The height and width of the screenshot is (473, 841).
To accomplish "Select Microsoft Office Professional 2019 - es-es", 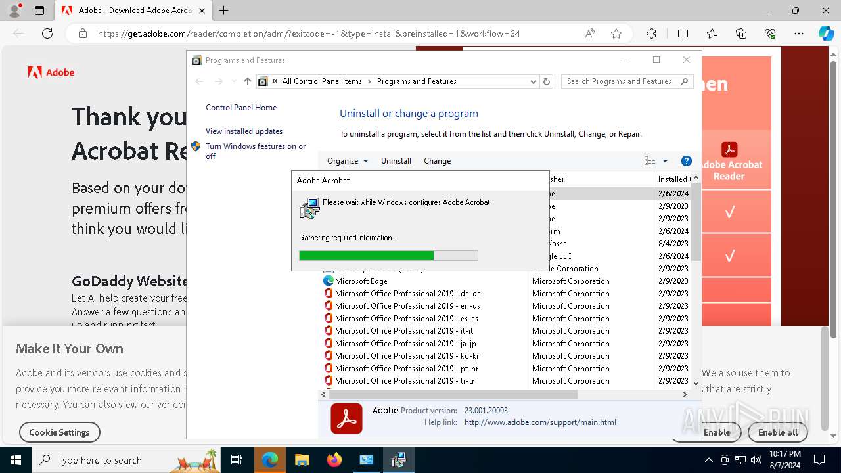I will point(407,319).
